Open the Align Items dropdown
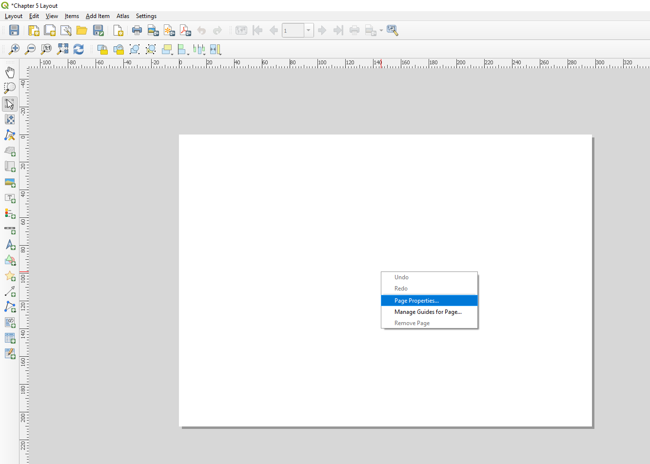Image resolution: width=650 pixels, height=464 pixels. tap(183, 49)
